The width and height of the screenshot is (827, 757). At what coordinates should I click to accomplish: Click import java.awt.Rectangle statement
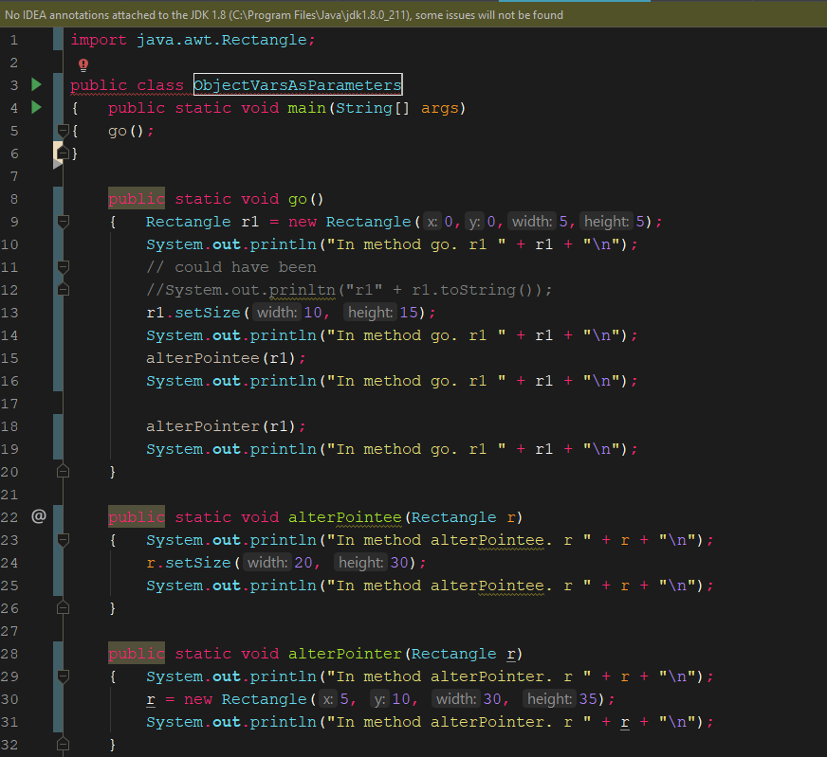(x=193, y=40)
